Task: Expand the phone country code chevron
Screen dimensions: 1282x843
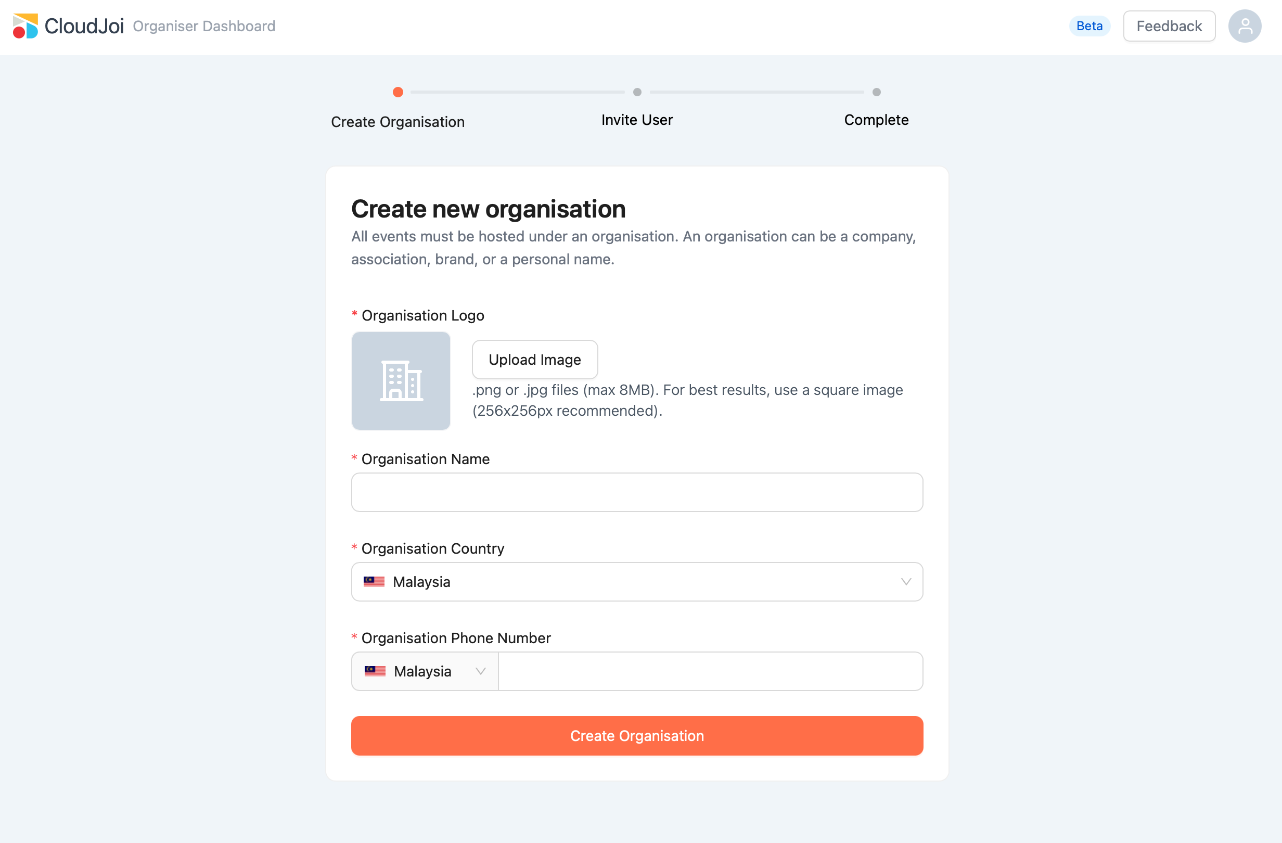Action: coord(480,671)
